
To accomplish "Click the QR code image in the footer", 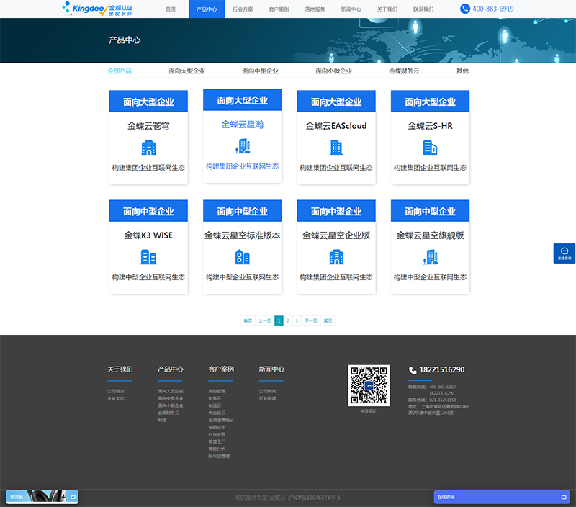I will (x=369, y=385).
